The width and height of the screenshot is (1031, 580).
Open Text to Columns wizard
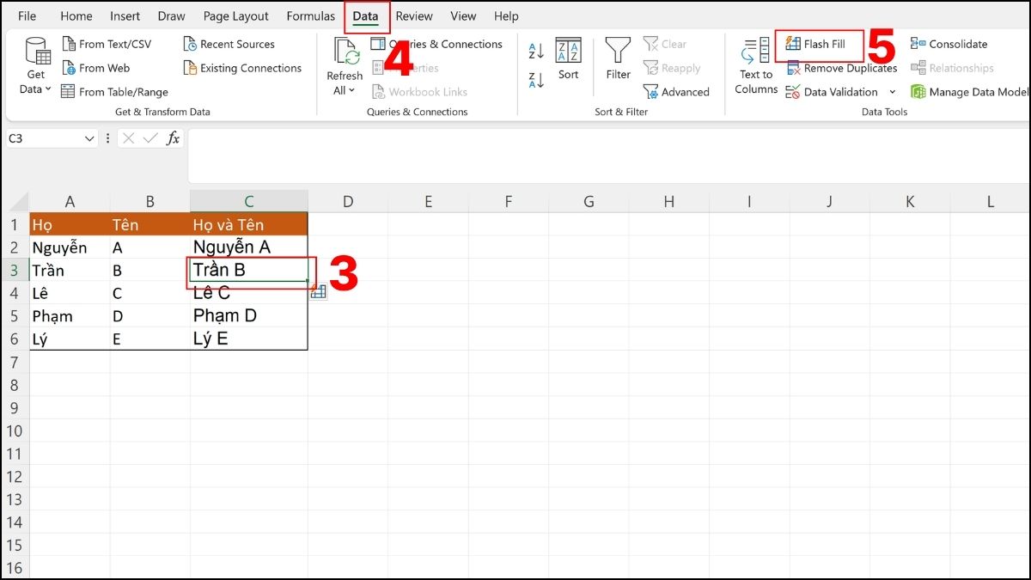[x=756, y=65]
